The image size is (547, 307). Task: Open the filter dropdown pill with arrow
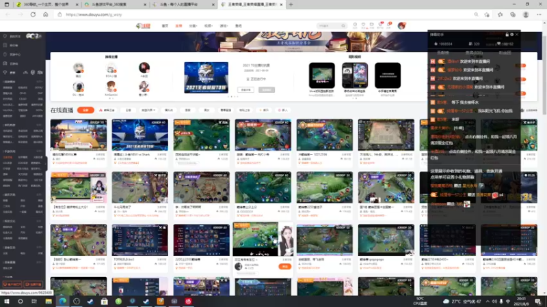point(148,110)
